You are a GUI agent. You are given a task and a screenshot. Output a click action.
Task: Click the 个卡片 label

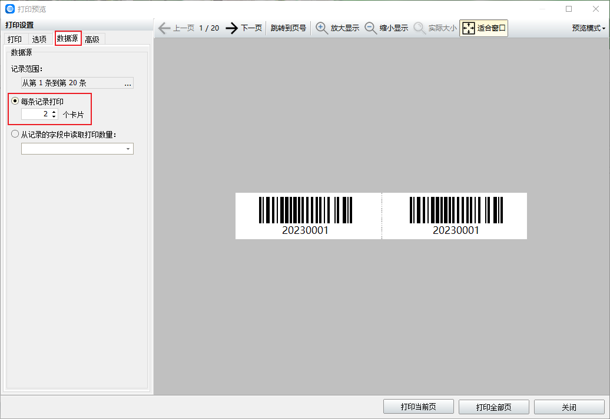[73, 115]
